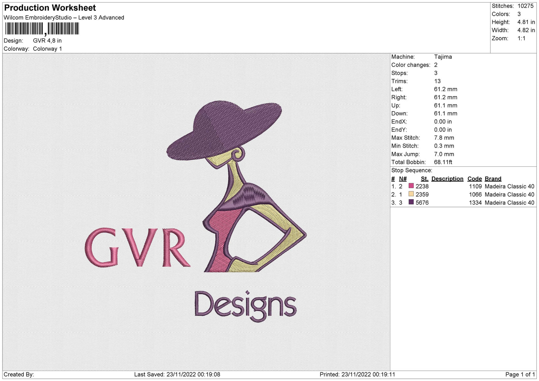Click stitch count '2359' in stop sequence
Viewport: 539px width, 381px height.
(x=422, y=194)
